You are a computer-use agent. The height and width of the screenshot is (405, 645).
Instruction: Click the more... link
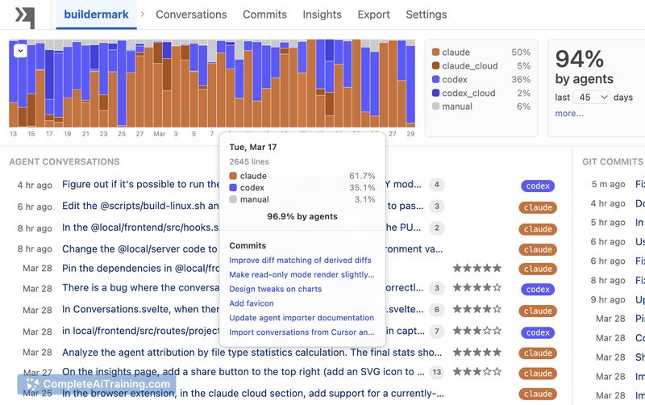(569, 114)
